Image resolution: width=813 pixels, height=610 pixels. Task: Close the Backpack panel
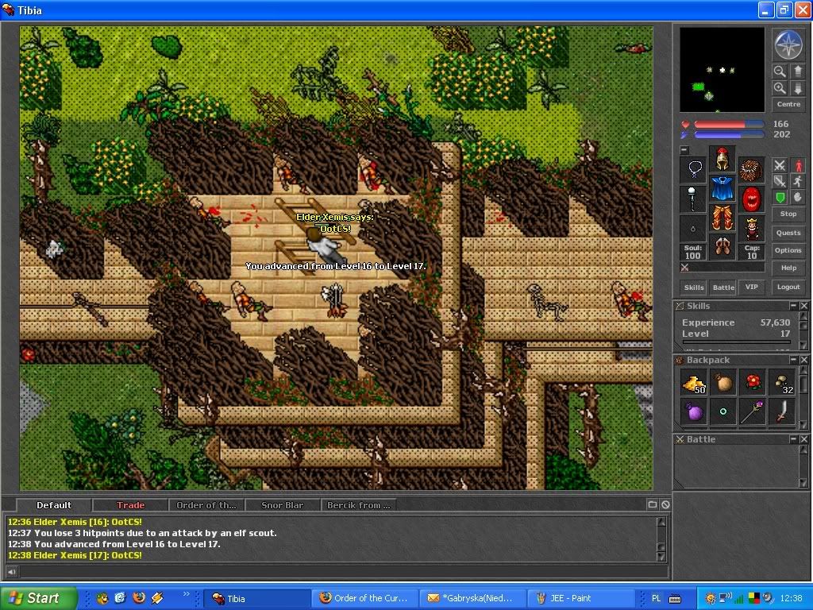[803, 360]
